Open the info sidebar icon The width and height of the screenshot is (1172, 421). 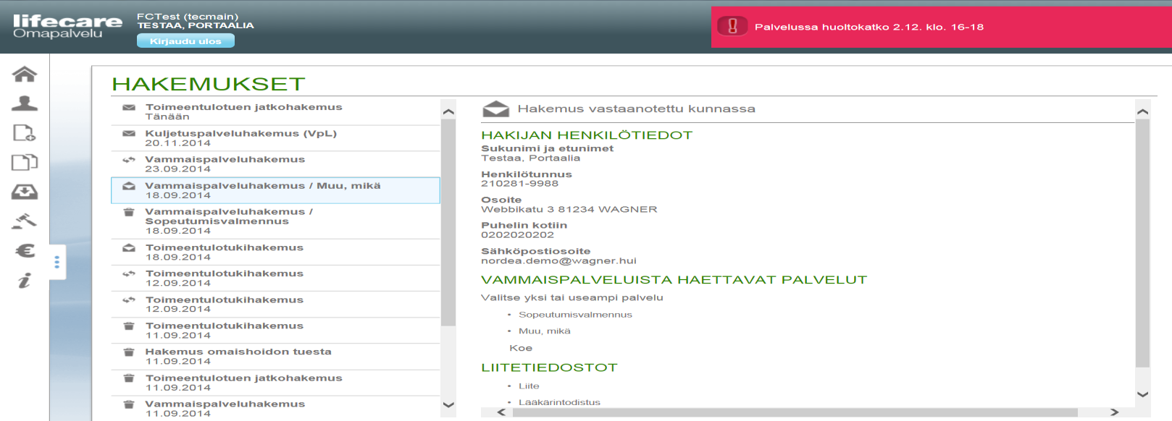25,281
